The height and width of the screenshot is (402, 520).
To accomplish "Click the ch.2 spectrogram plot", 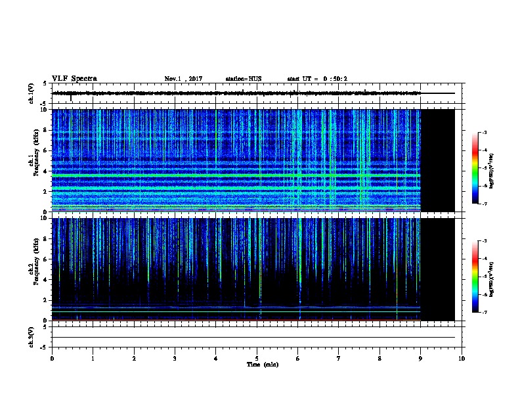I will point(253,269).
